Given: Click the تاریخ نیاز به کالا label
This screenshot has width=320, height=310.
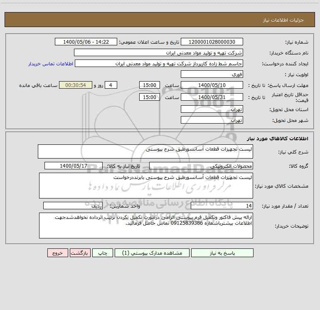Looking at the screenshot, I should 124,166.
